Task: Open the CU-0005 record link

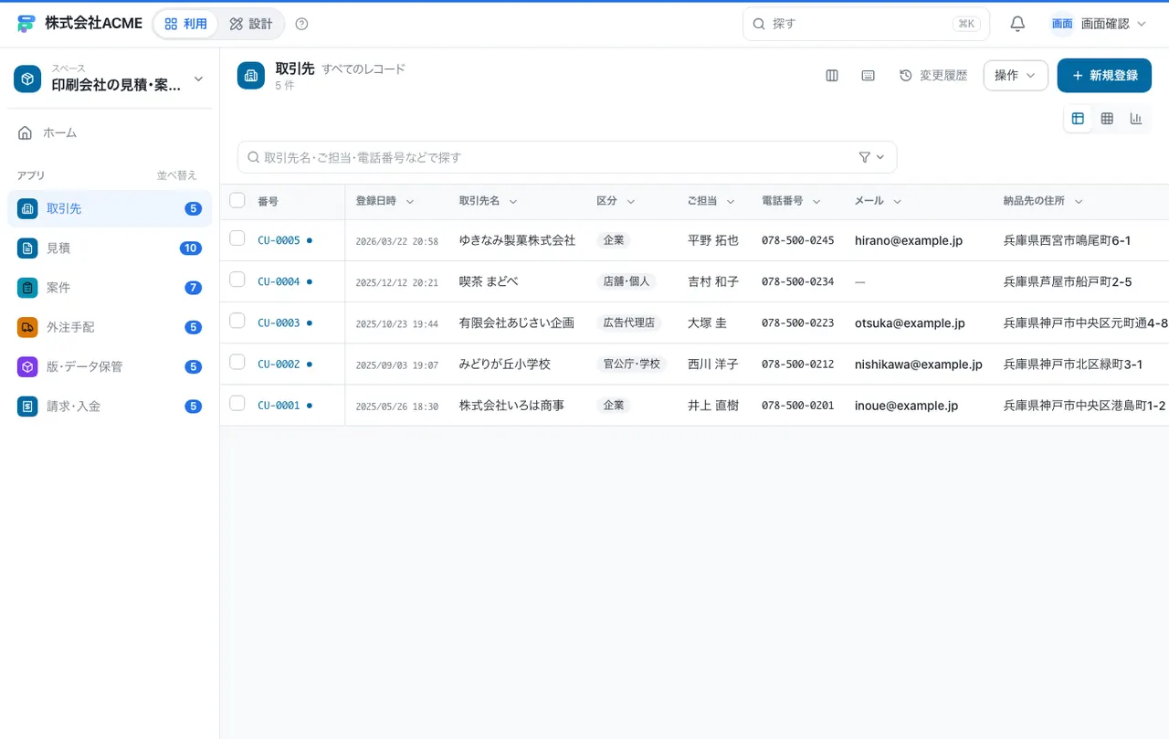Action: 279,241
